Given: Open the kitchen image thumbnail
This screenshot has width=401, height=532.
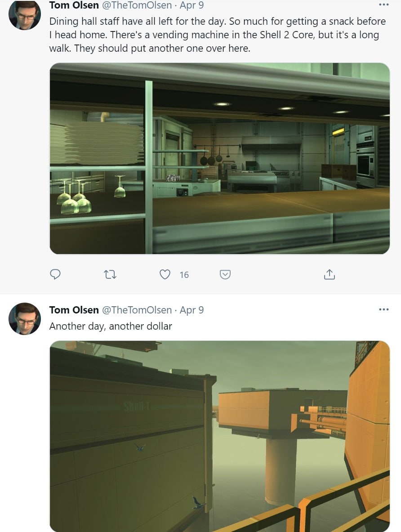Looking at the screenshot, I should pos(220,158).
